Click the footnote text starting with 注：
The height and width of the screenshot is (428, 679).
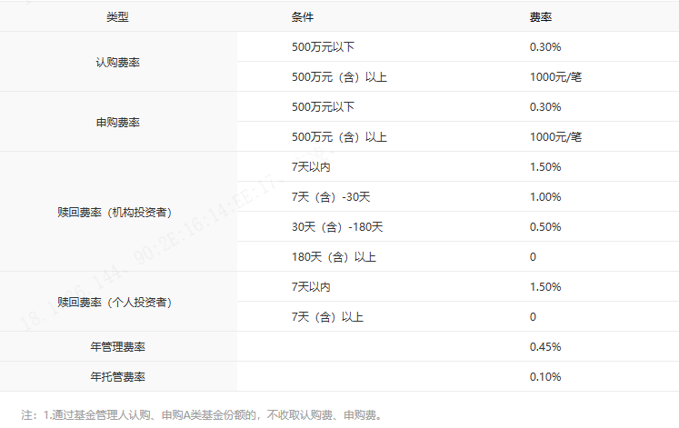tap(202, 415)
